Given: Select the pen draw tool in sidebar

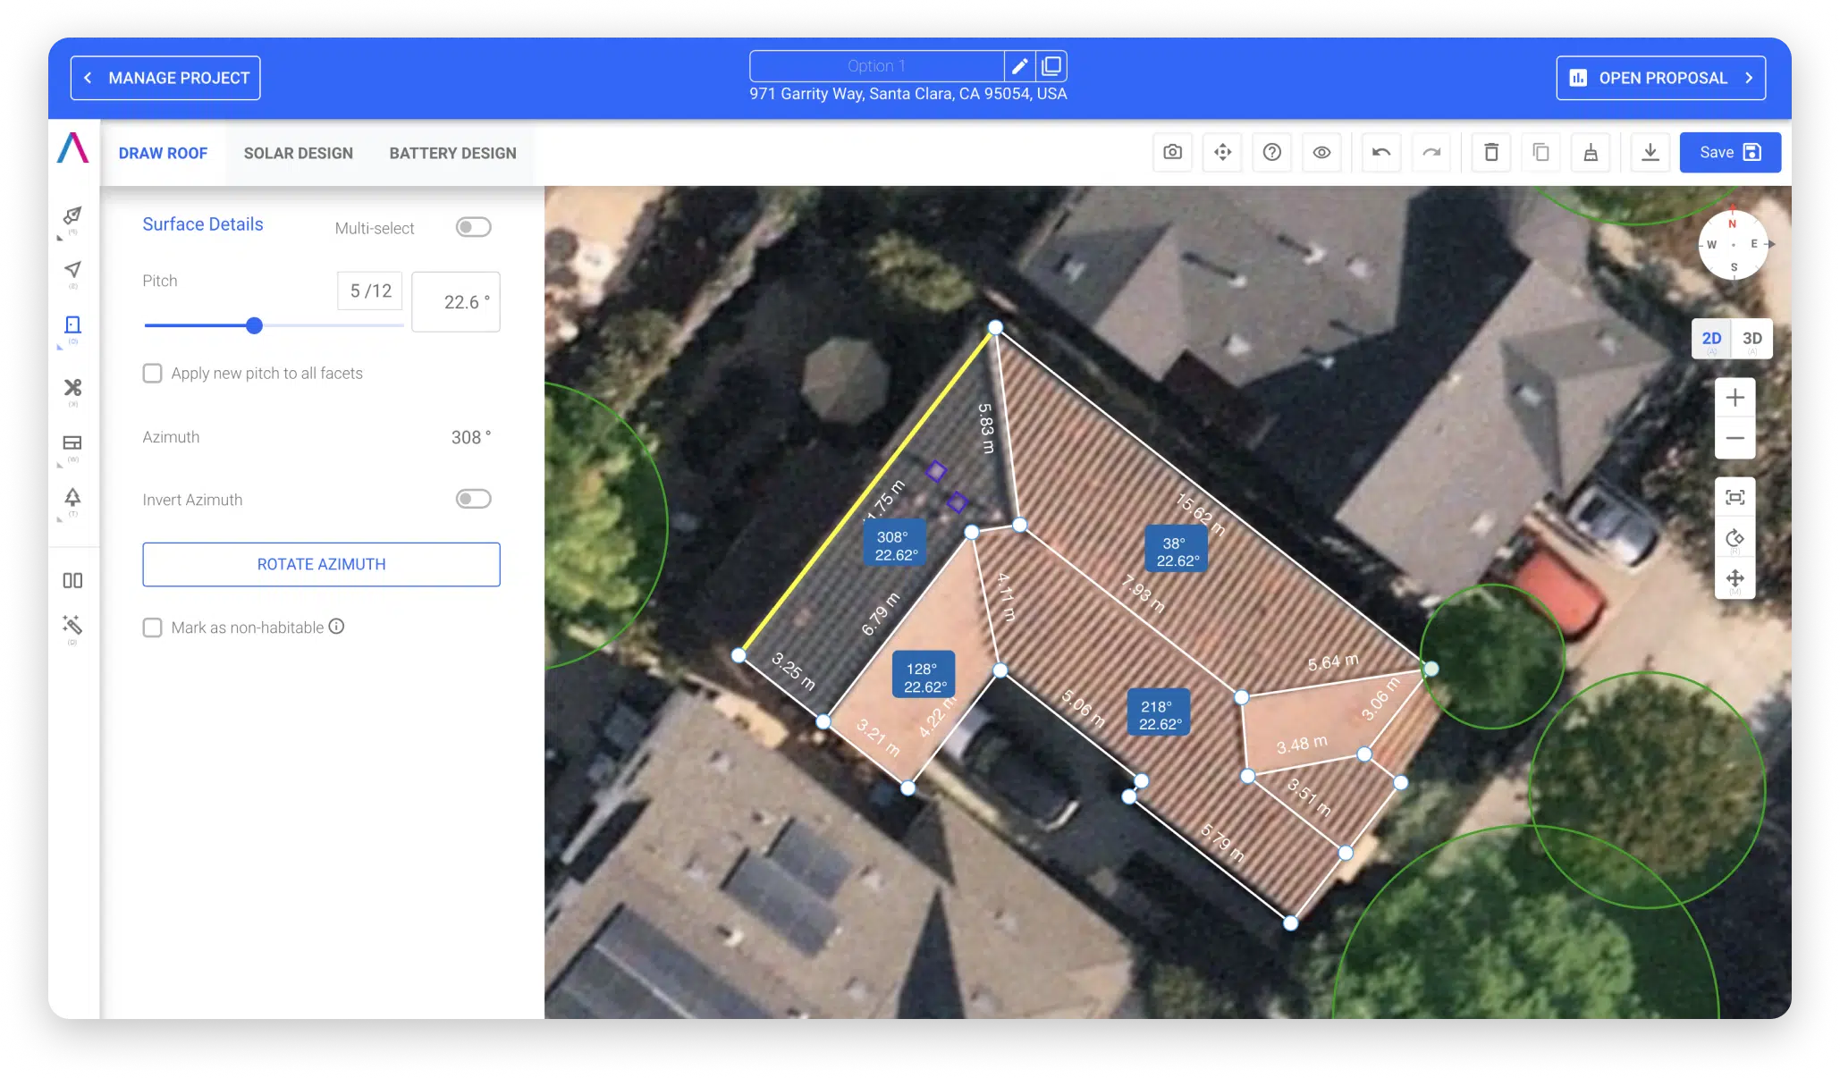Looking at the screenshot, I should [x=72, y=215].
